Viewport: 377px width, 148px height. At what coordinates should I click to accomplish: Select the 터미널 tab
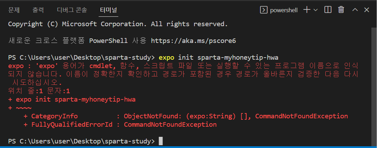(x=108, y=10)
